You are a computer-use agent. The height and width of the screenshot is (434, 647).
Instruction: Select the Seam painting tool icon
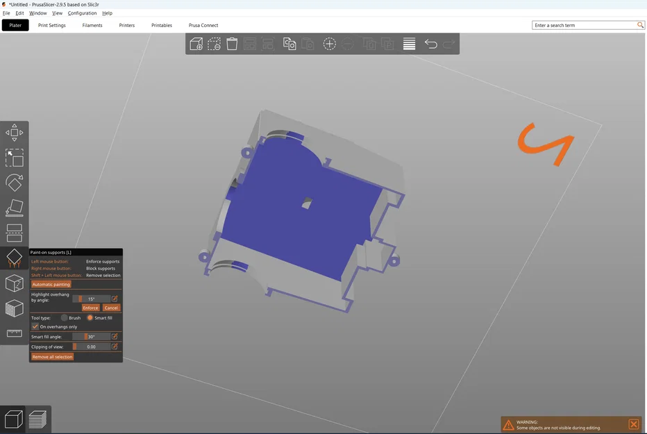point(15,283)
